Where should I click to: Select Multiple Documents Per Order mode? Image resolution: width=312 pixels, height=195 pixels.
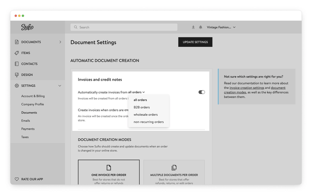[174, 172]
